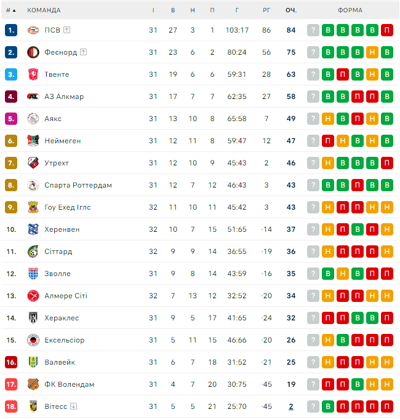Click the PSV club logo
This screenshot has width=400, height=420.
[x=33, y=30]
